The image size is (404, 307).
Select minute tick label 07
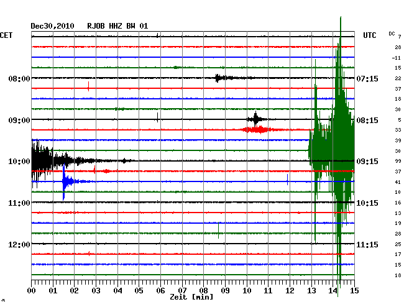click(x=182, y=291)
